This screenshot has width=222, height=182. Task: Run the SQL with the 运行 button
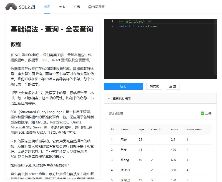tap(123, 86)
